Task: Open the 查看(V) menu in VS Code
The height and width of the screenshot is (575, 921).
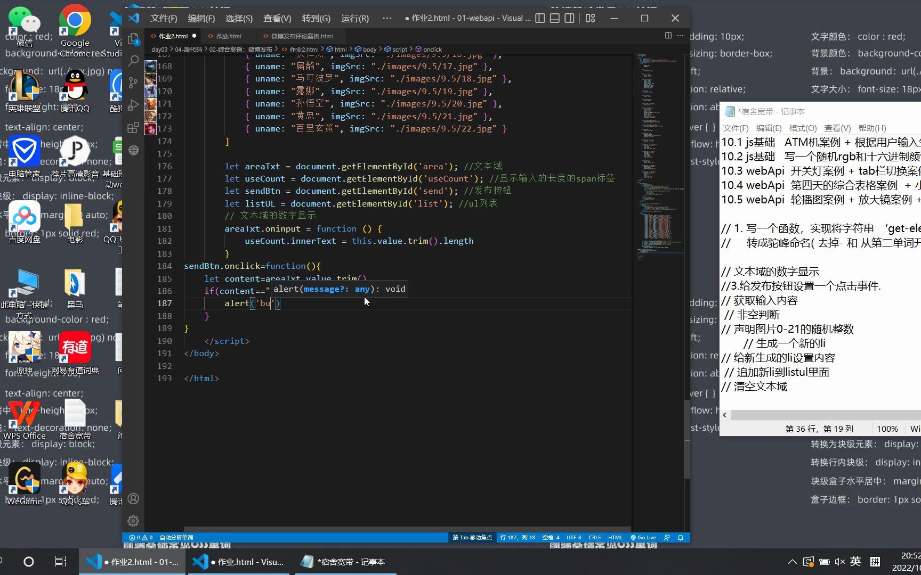Action: [277, 18]
